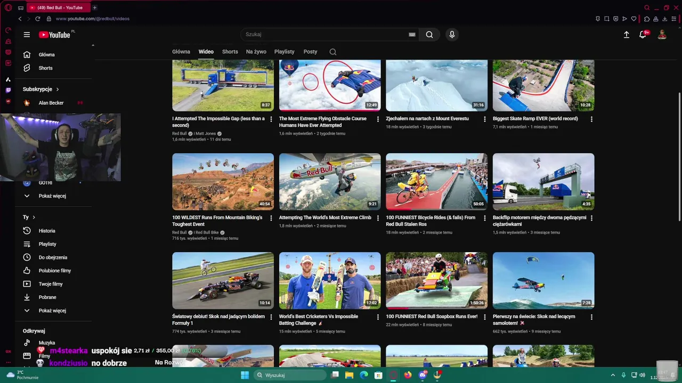The image size is (682, 383).
Task: Click the YouTube Szukaj search field
Action: (x=325, y=35)
